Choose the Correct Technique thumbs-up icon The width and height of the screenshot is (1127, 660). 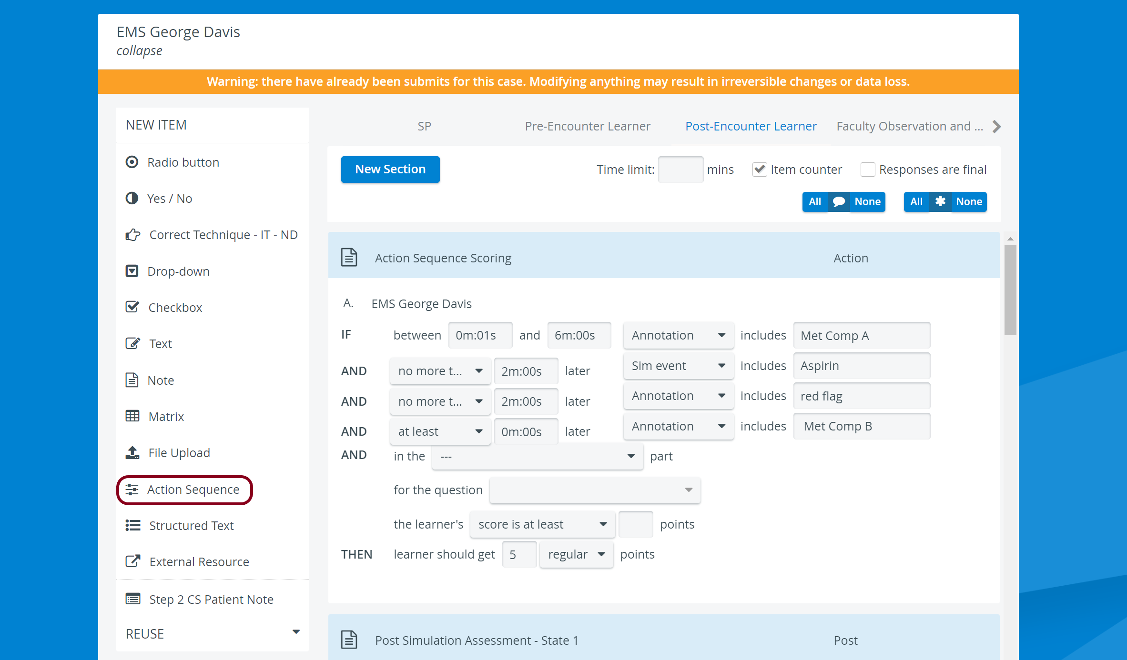point(133,235)
